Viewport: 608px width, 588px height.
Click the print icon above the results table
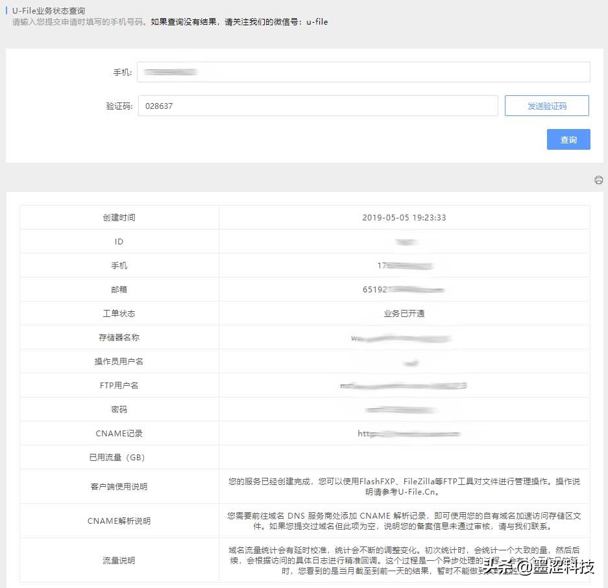tap(598, 180)
